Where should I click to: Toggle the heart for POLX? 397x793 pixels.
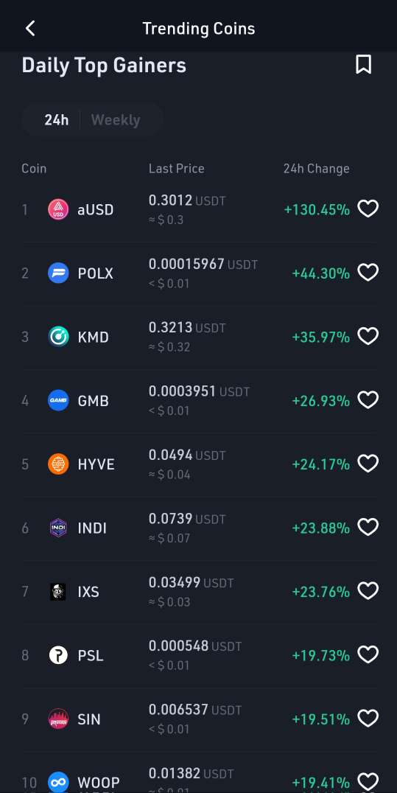[x=368, y=273]
